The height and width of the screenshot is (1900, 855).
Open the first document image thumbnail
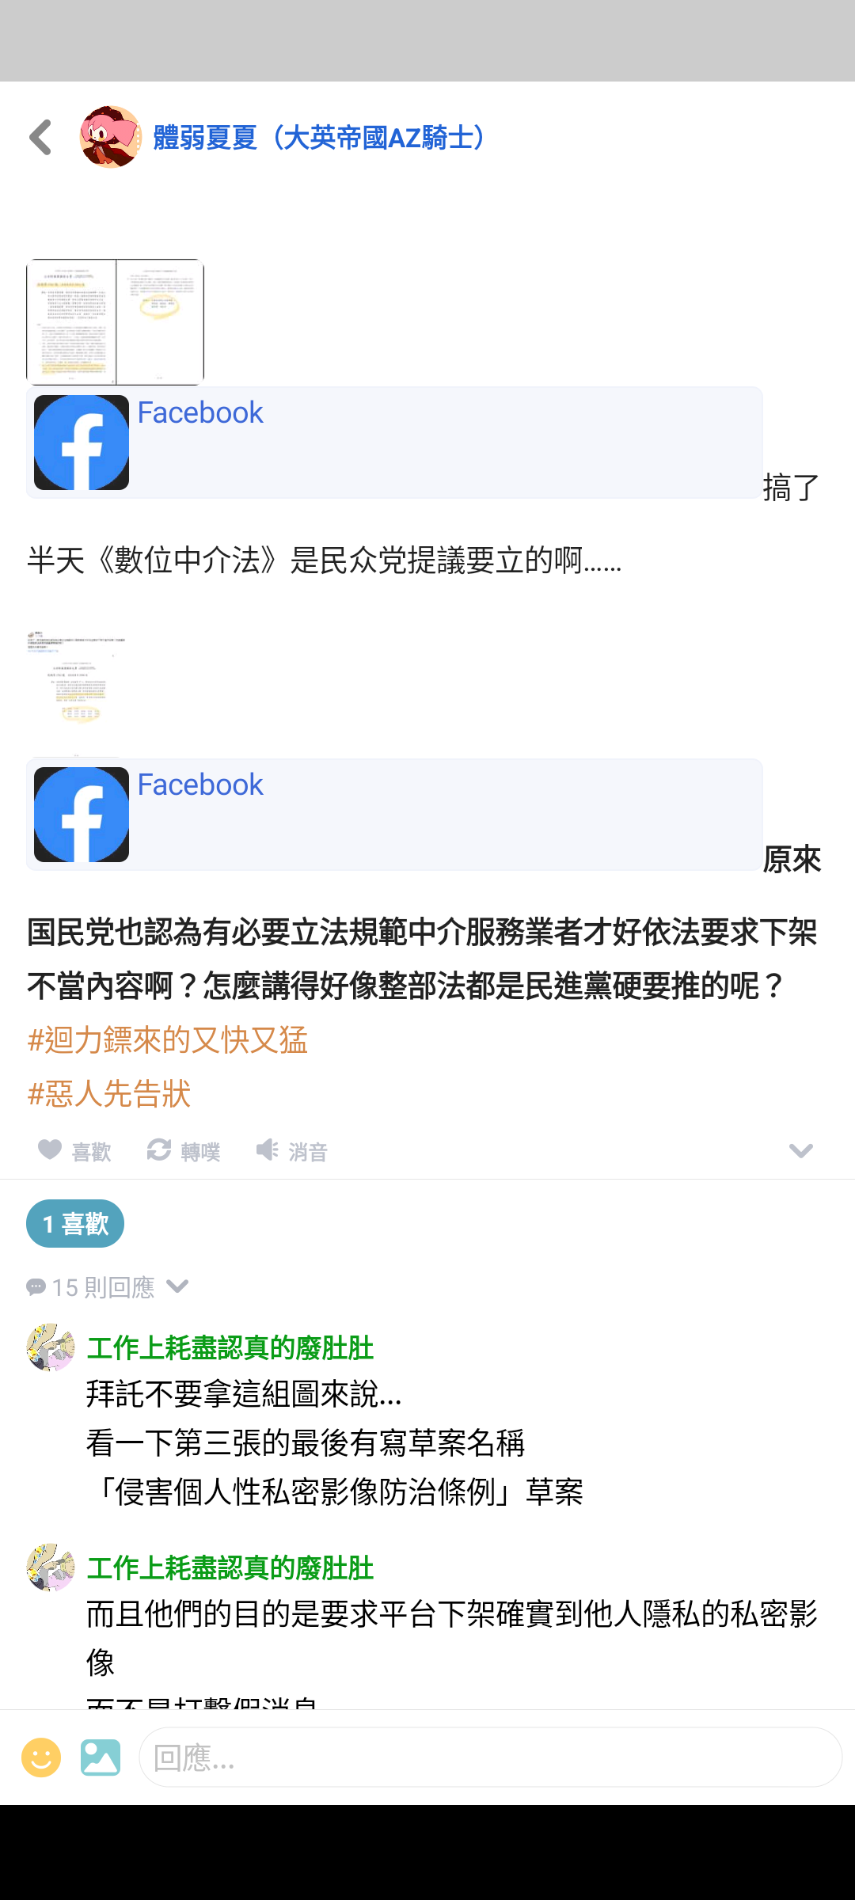click(x=116, y=322)
